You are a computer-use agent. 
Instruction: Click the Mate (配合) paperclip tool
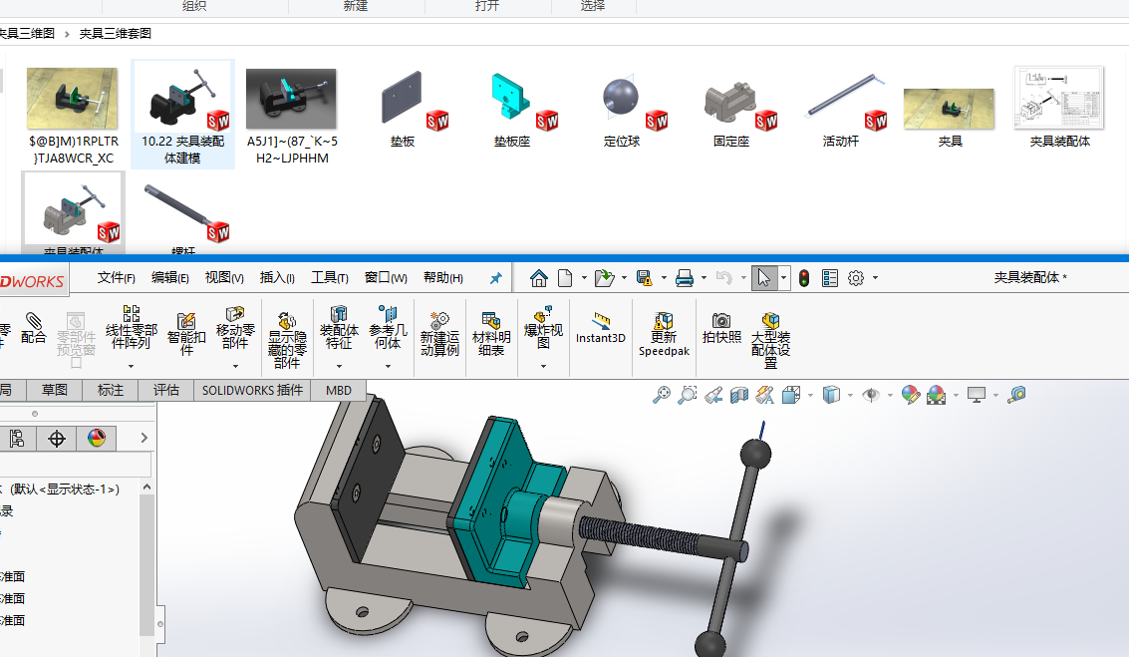tap(33, 329)
